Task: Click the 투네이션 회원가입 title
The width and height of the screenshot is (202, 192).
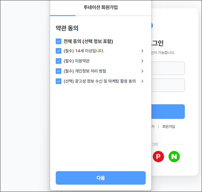Action: point(101,7)
